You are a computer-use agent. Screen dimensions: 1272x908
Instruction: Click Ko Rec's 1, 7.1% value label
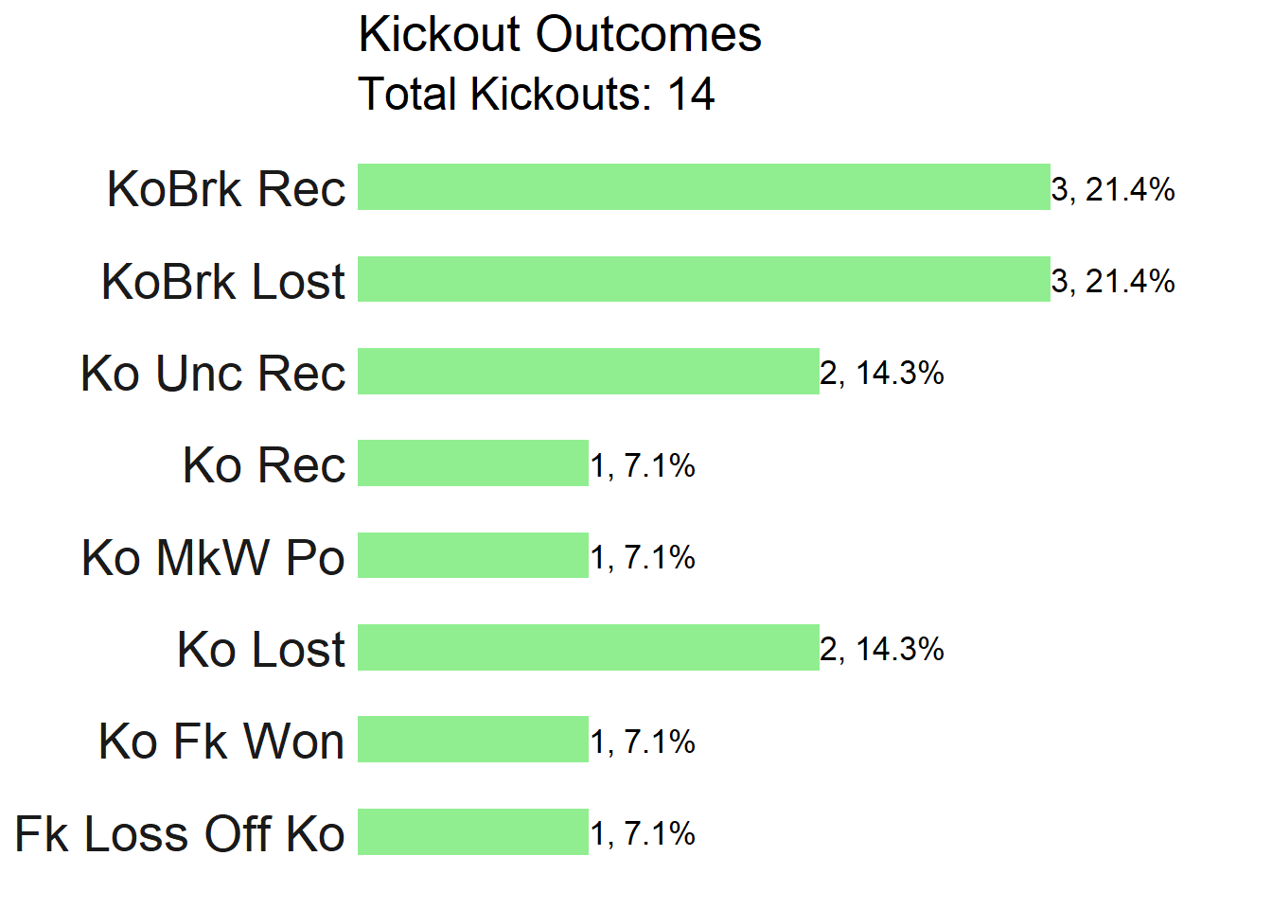pyautogui.click(x=643, y=466)
